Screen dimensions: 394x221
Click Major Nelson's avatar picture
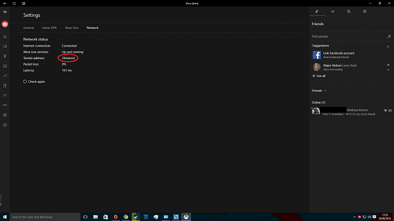tap(317, 67)
